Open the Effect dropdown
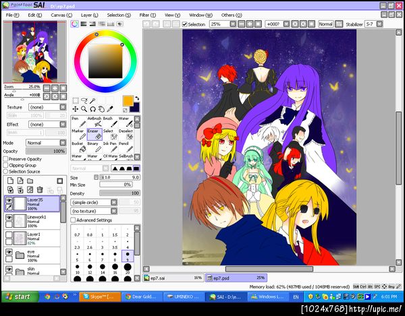The width and height of the screenshot is (405, 316). coord(47,124)
